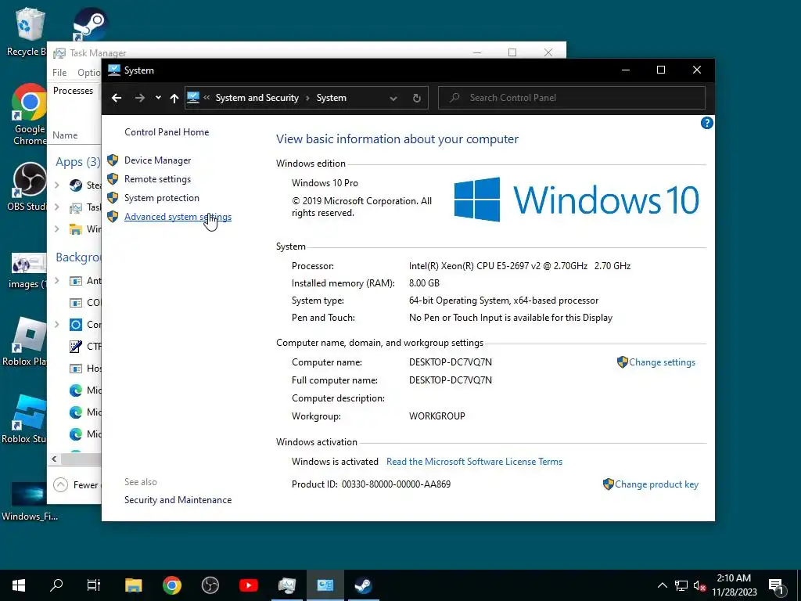
Task: Click the muted volume tray icon
Action: (699, 585)
